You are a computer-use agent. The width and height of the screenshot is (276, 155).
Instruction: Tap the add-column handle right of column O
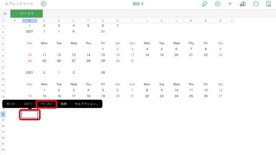(x=232, y=21)
